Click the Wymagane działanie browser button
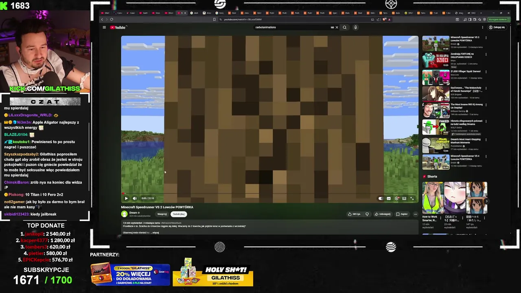 [x=499, y=20]
